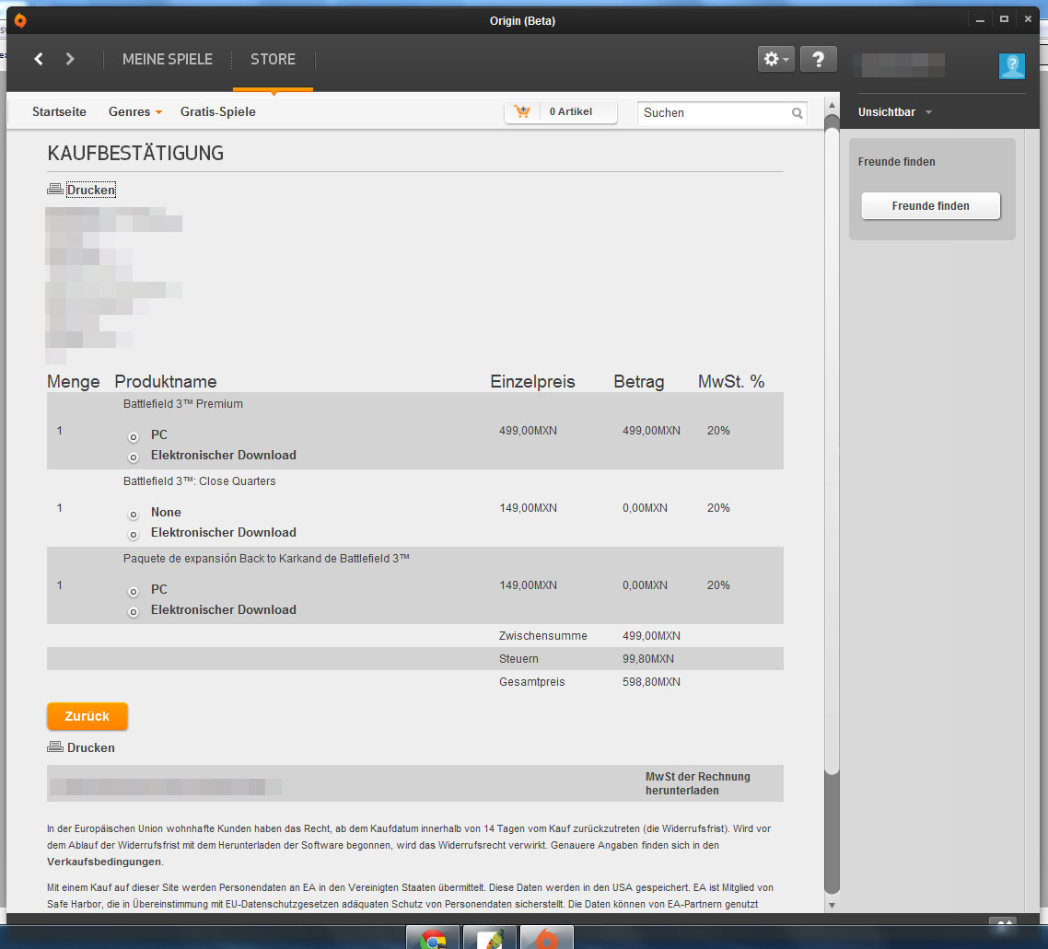Screen dimensions: 1048x949
Task: Click the Menge column header
Action: [x=73, y=381]
